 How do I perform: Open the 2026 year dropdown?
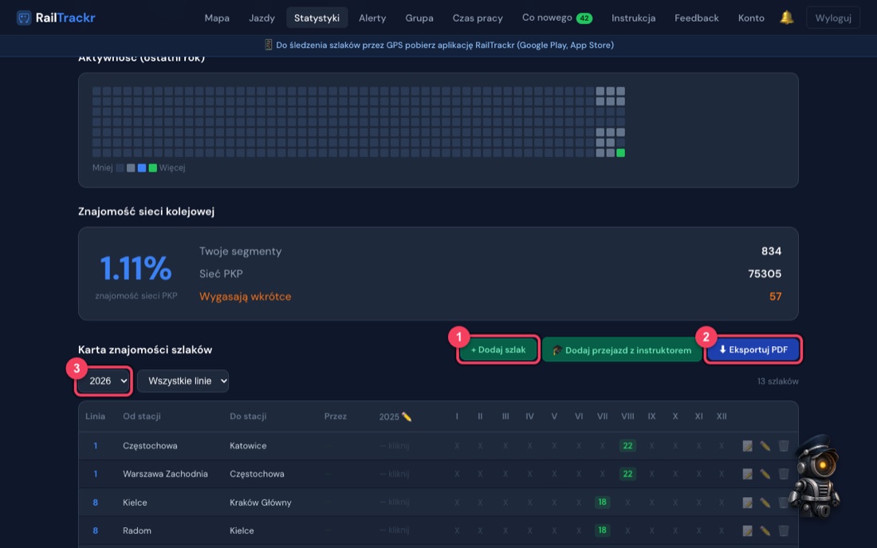coord(104,381)
